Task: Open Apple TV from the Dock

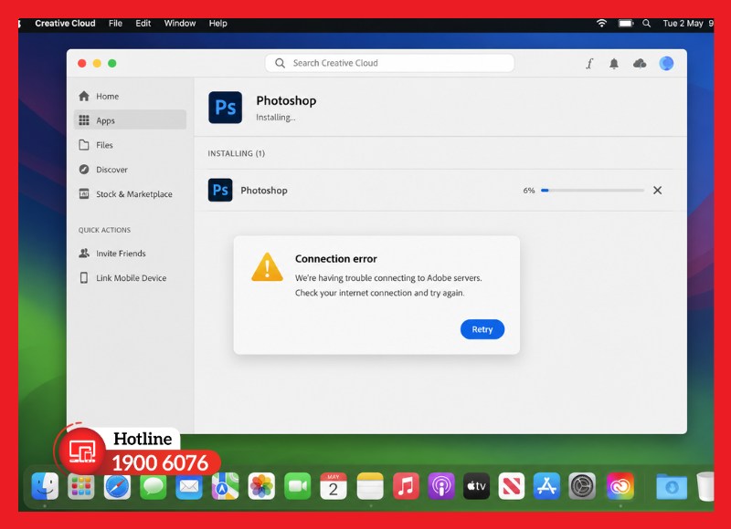Action: [476, 486]
